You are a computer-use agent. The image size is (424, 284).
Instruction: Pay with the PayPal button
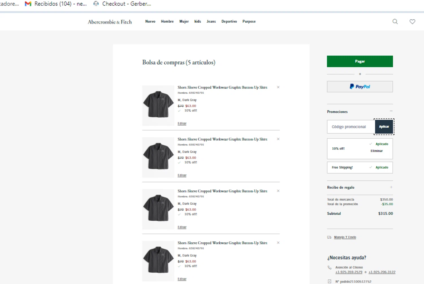pyautogui.click(x=360, y=87)
